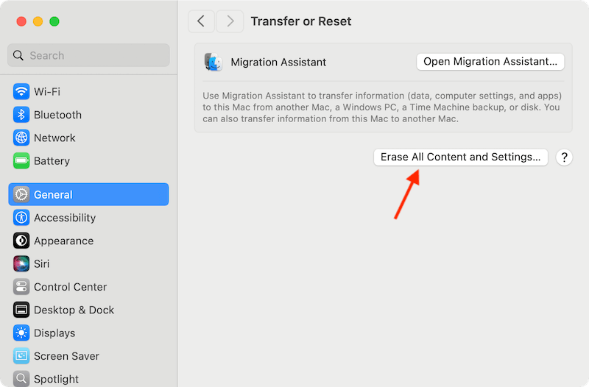Open Siri settings icon
Viewport: 589px width, 387px height.
(x=21, y=263)
